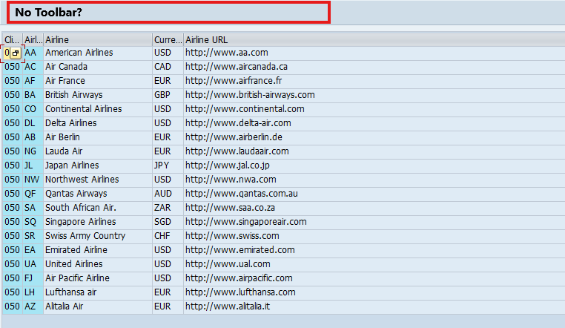This screenshot has width=565, height=328.
Task: Click the Japan Airlines cell
Action: (98, 165)
